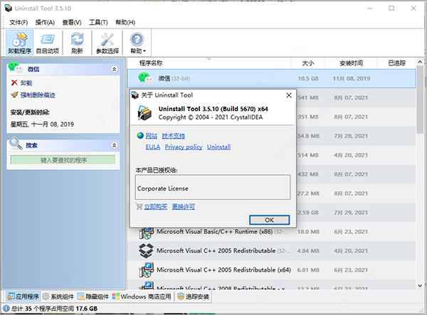Sort by 安装时间 column header
This screenshot has height=315, width=427.
coord(351,63)
